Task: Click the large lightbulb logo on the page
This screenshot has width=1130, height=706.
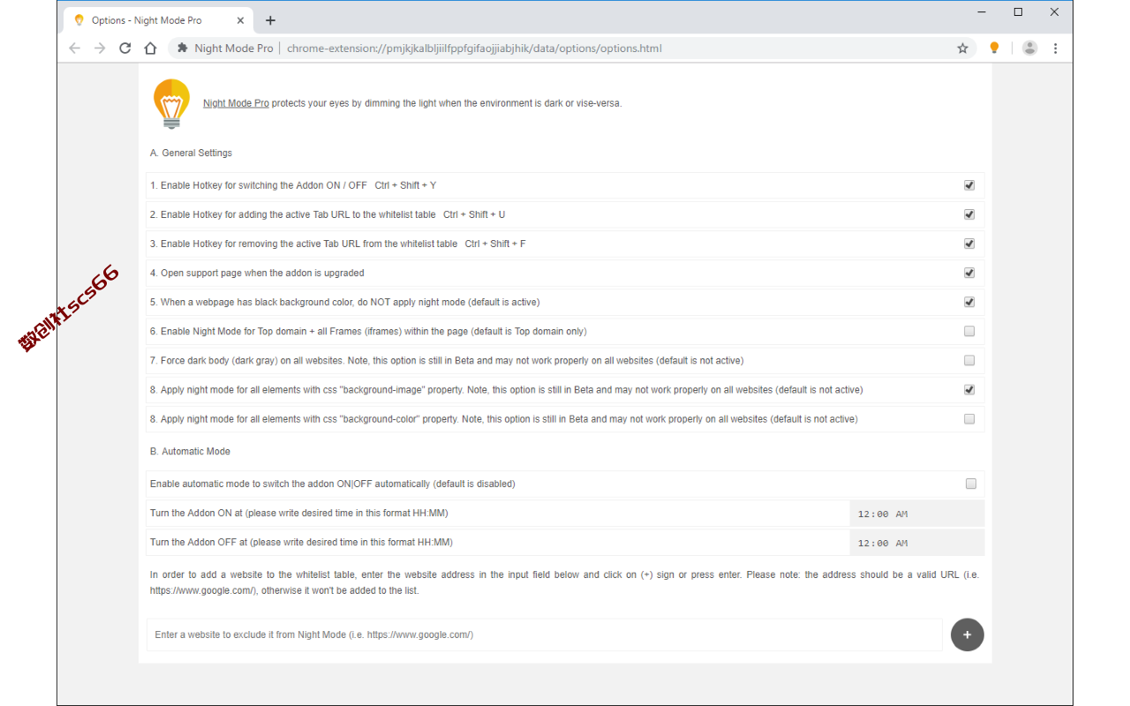Action: point(171,103)
